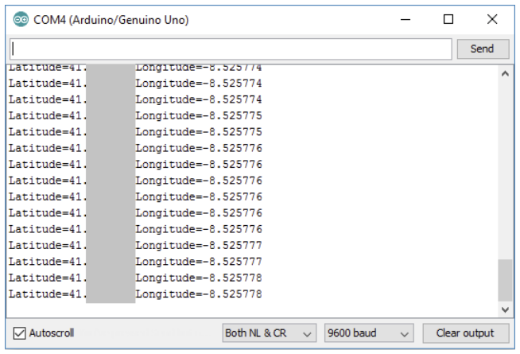
Task: Click the scrollbar up arrow
Action: (505, 74)
